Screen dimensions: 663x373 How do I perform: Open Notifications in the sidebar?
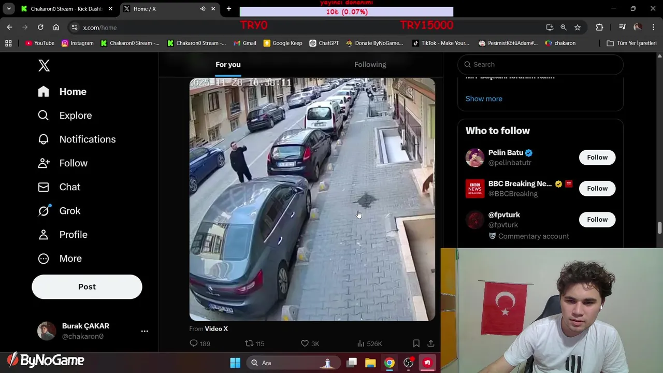coord(77,139)
